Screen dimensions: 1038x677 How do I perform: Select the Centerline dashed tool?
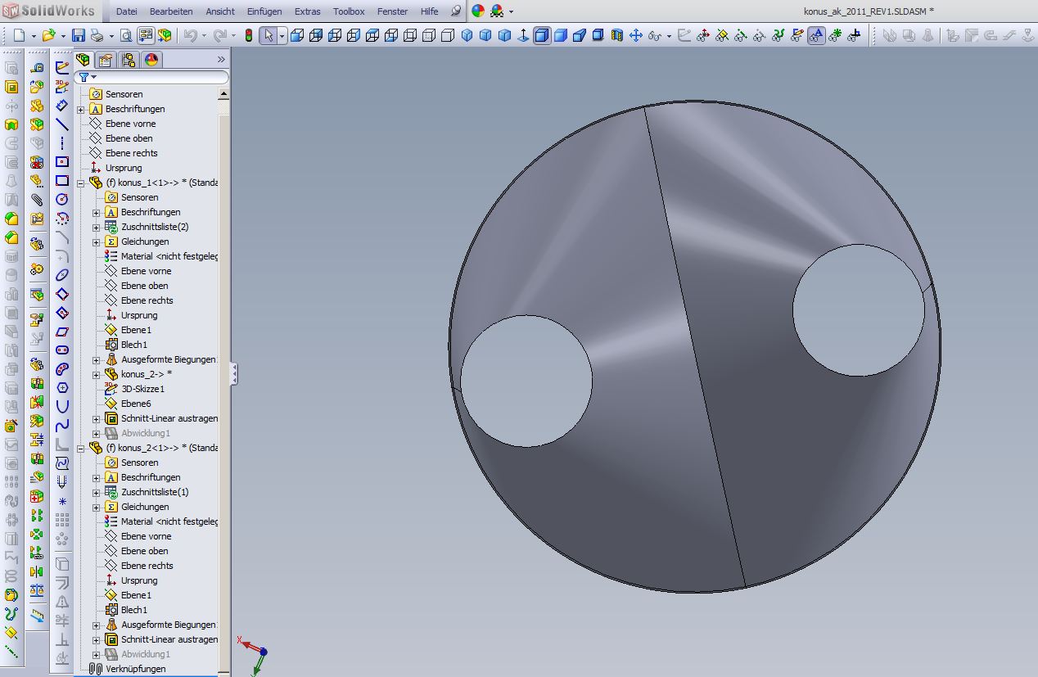pos(62,143)
